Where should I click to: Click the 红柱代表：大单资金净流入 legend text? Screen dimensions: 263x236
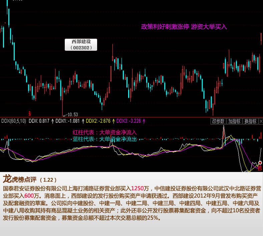[105, 133]
